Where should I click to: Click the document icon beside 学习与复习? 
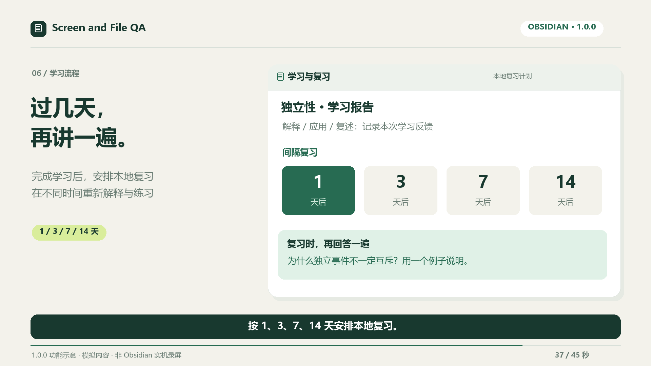coord(280,77)
